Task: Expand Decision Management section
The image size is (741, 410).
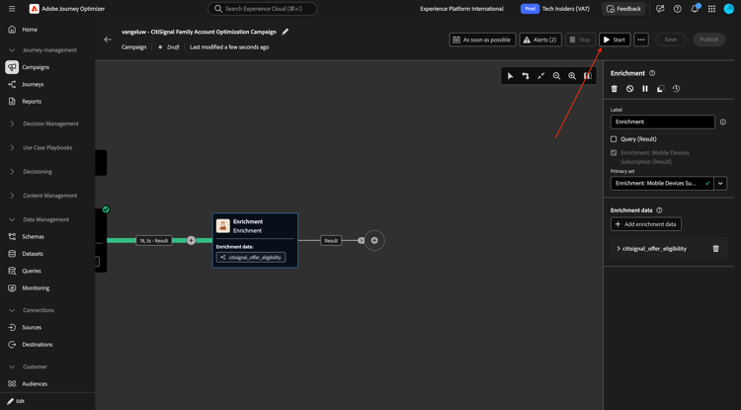Action: [12, 123]
